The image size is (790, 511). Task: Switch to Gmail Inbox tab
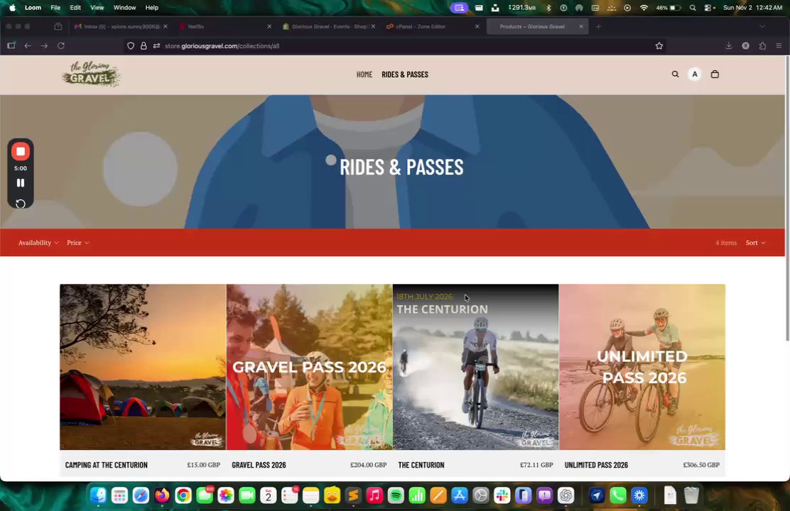point(120,27)
